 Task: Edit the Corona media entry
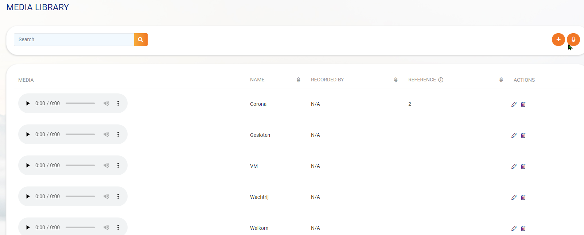514,104
